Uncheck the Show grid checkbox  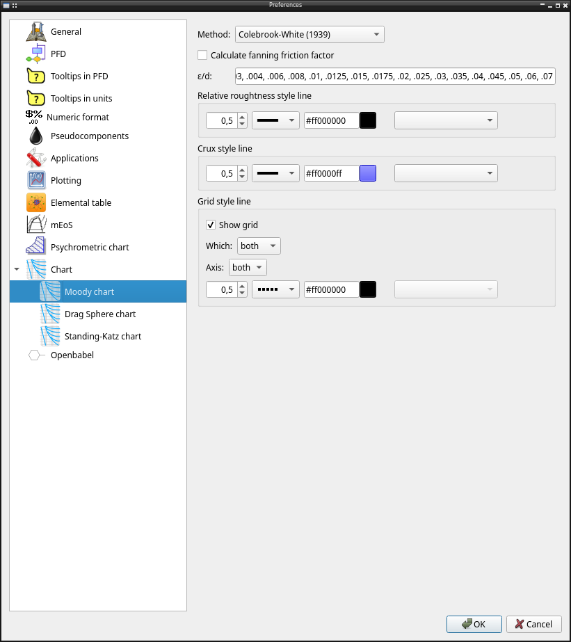211,225
